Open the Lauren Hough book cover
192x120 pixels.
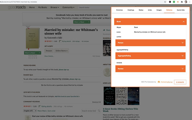click(x=121, y=96)
